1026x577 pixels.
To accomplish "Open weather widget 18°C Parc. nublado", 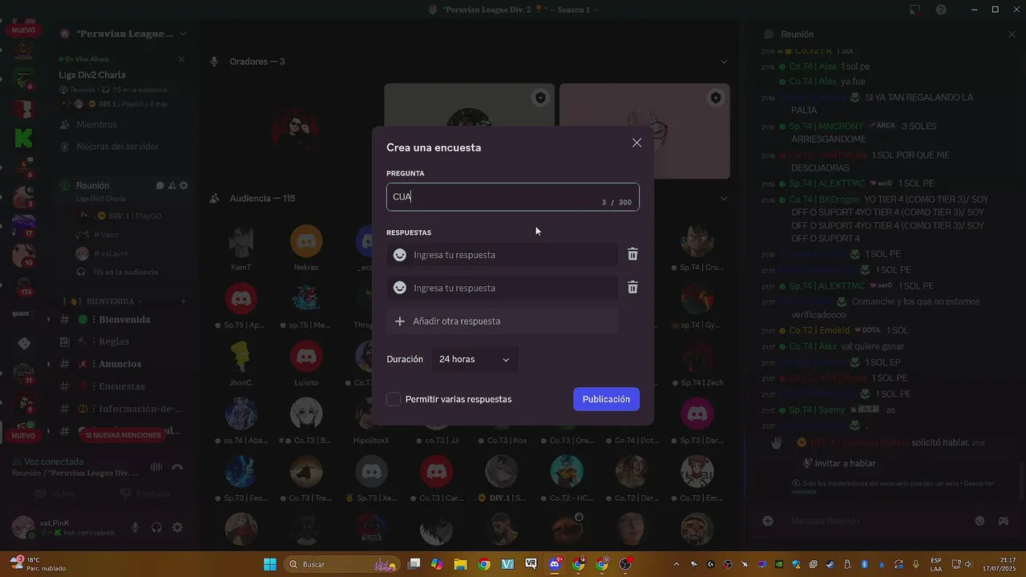I will point(37,564).
